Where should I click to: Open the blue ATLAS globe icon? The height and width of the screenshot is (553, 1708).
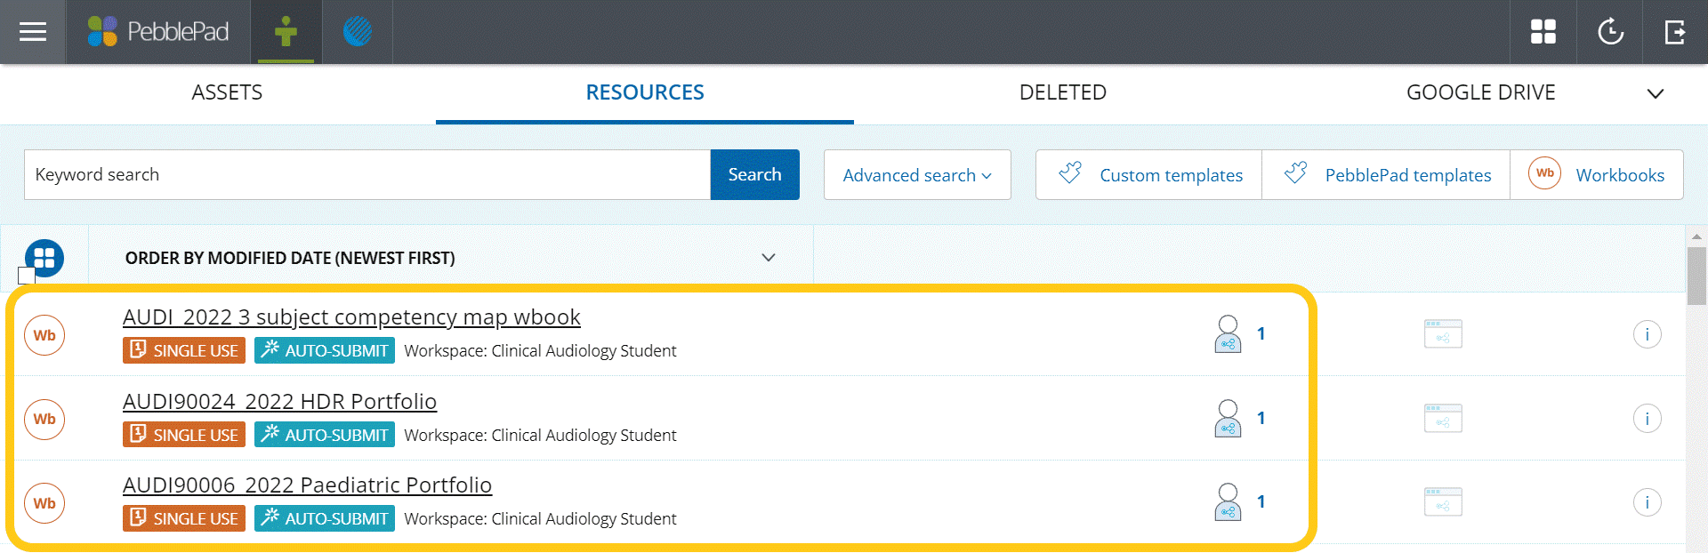(x=358, y=32)
